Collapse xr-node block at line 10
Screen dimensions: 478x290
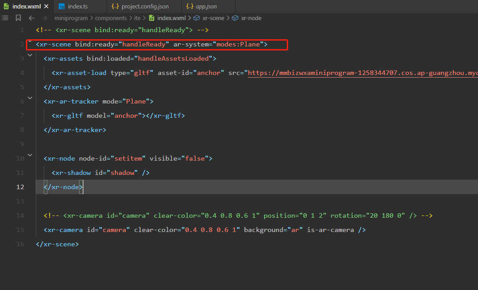click(30, 155)
